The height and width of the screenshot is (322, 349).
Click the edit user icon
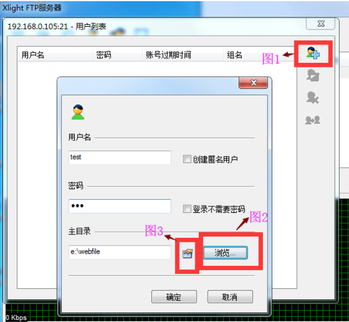[x=313, y=75]
